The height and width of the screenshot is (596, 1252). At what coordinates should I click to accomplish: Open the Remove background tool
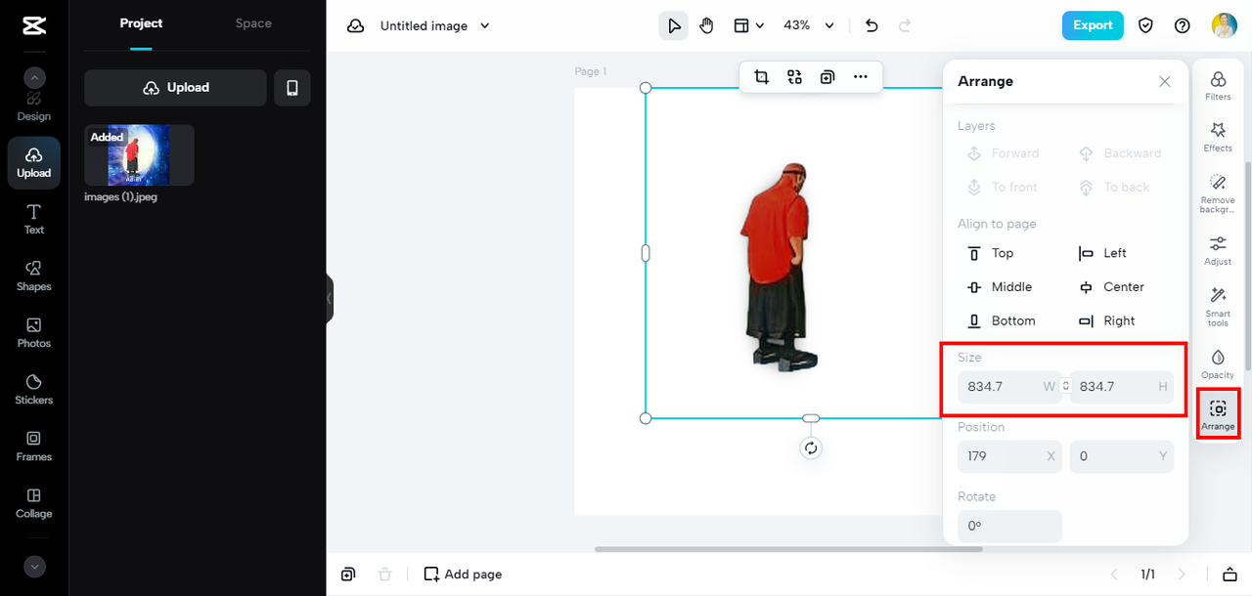(x=1218, y=193)
